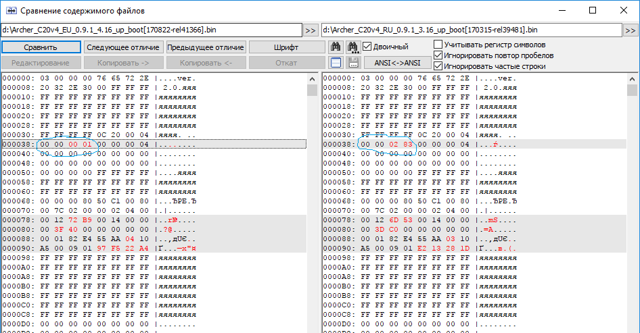The image size is (640, 333).
Task: Toggle the blue panel layout icon
Action: [336, 63]
